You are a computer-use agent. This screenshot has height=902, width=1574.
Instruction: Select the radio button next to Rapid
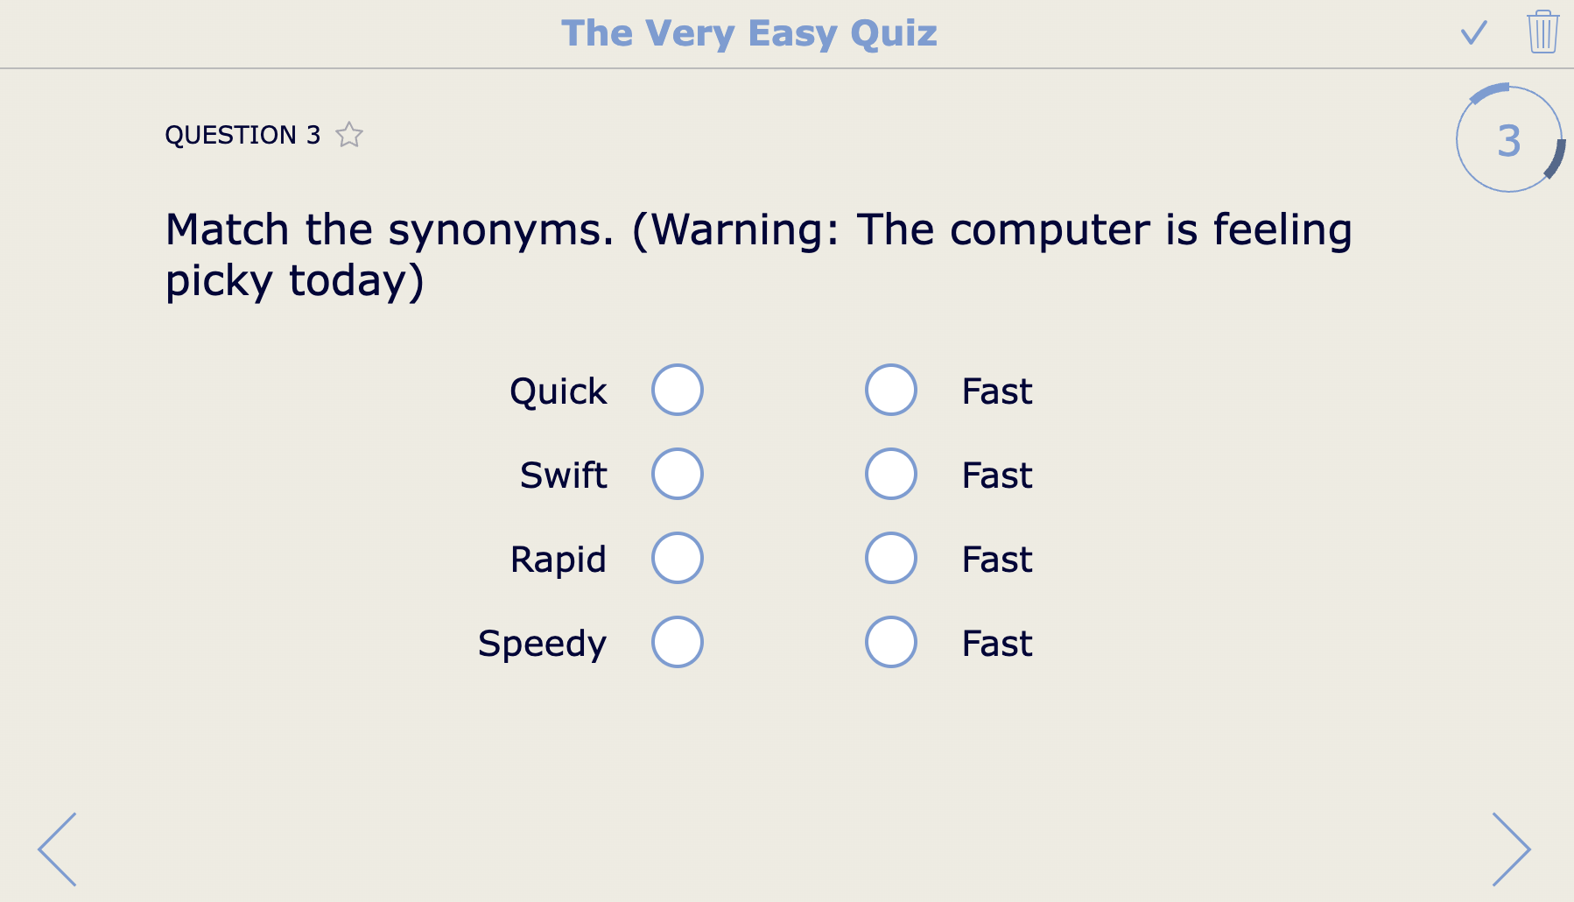tap(678, 558)
